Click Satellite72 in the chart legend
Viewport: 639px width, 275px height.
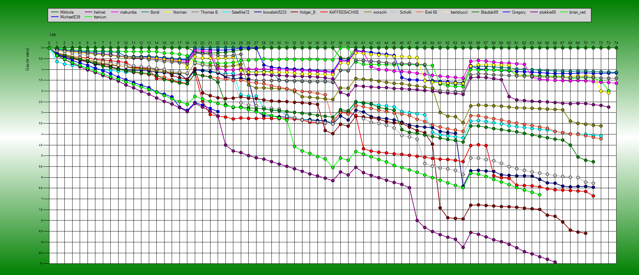[x=240, y=12]
